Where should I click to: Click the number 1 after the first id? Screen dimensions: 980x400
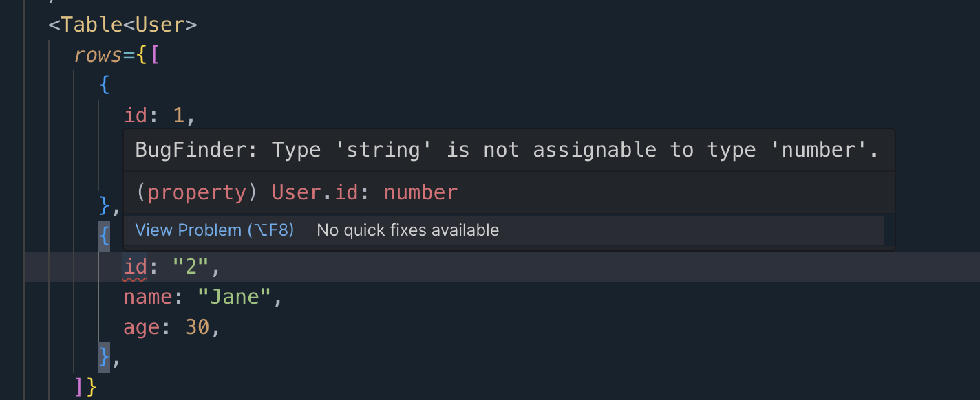coord(178,115)
